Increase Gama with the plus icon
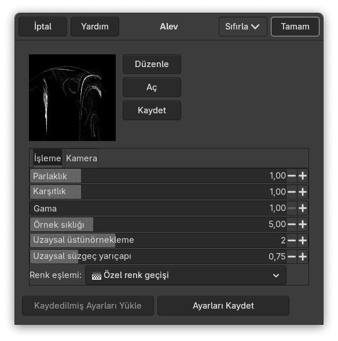Viewport: 338px width, 341px height. (x=303, y=208)
